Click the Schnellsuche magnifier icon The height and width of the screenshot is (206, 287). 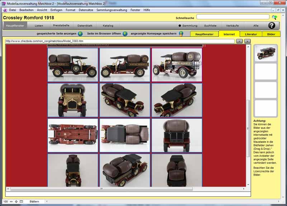tap(274, 17)
